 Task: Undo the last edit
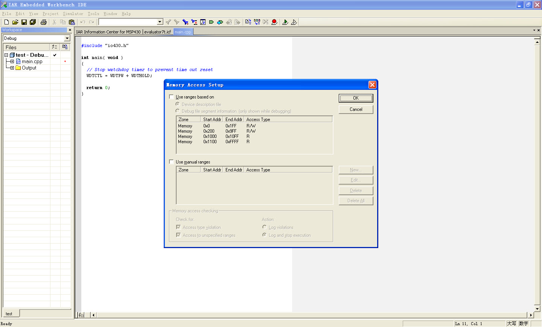coord(83,22)
